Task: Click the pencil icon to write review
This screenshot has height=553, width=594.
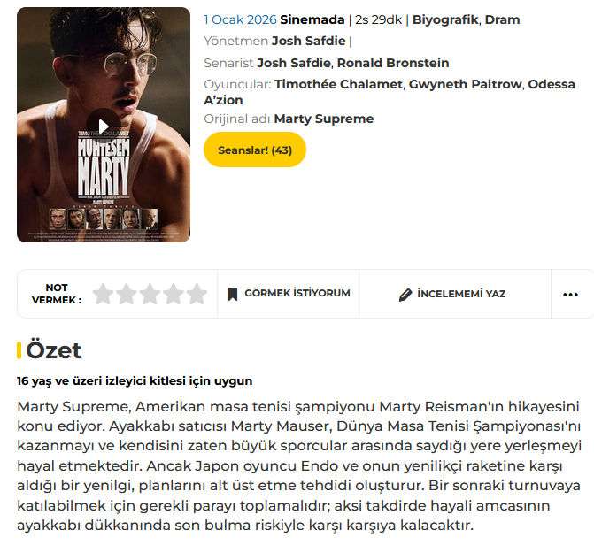Action: coord(405,294)
